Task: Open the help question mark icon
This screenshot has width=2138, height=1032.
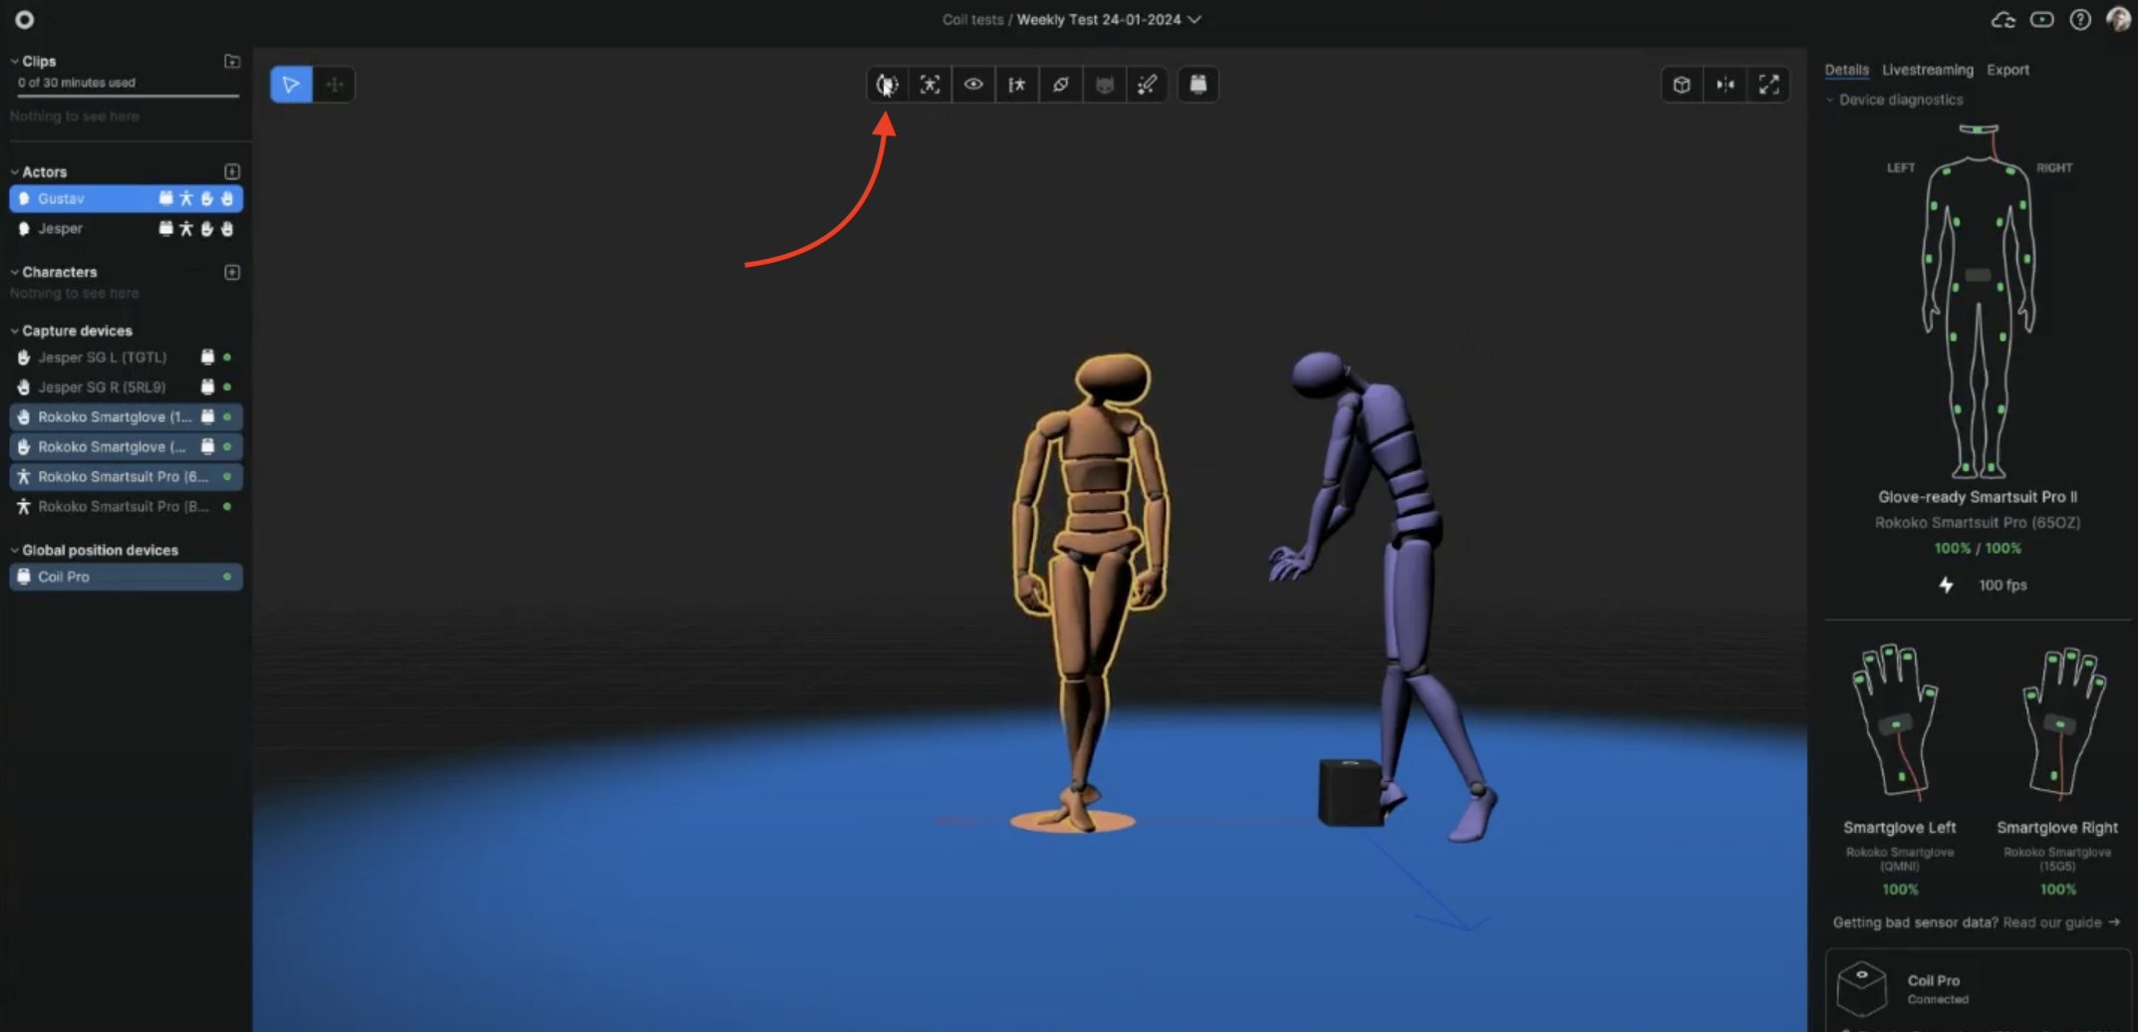Action: coord(2080,20)
